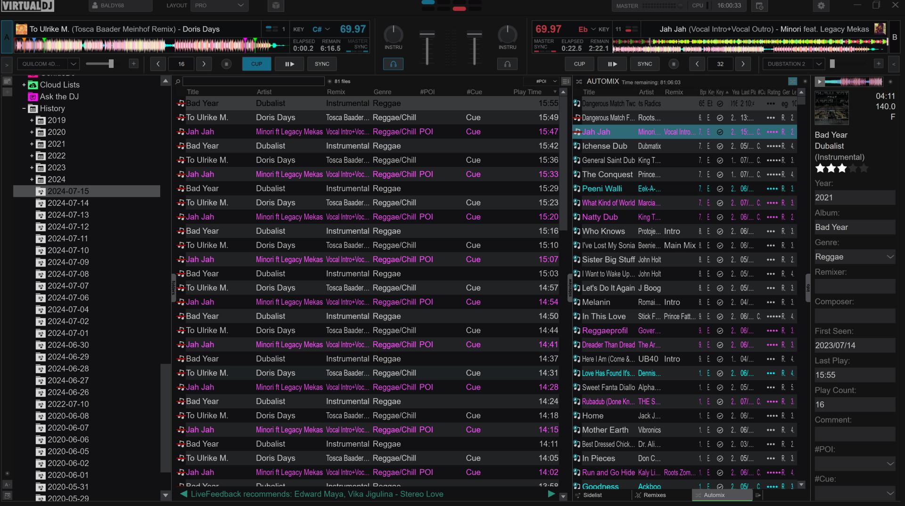
Task: Click SYNC on deck B
Action: click(x=645, y=64)
